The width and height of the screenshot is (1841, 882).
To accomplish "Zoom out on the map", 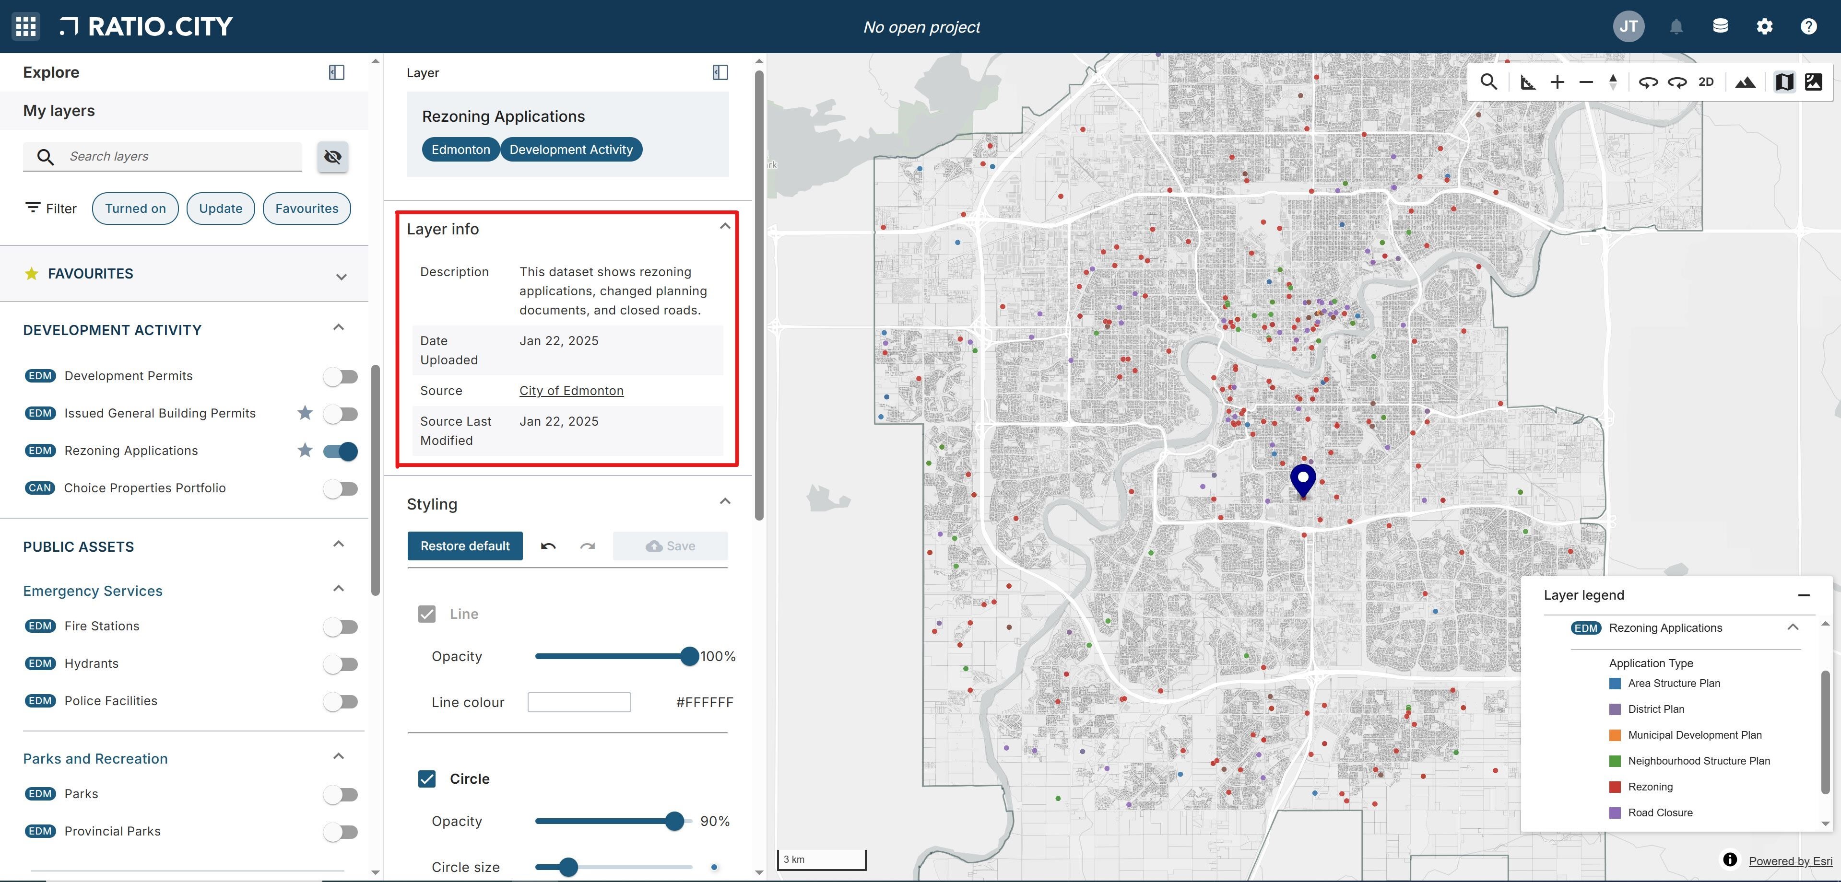I will (1586, 82).
